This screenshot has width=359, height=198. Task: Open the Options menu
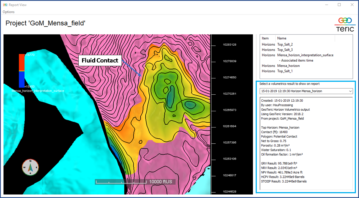(8, 12)
